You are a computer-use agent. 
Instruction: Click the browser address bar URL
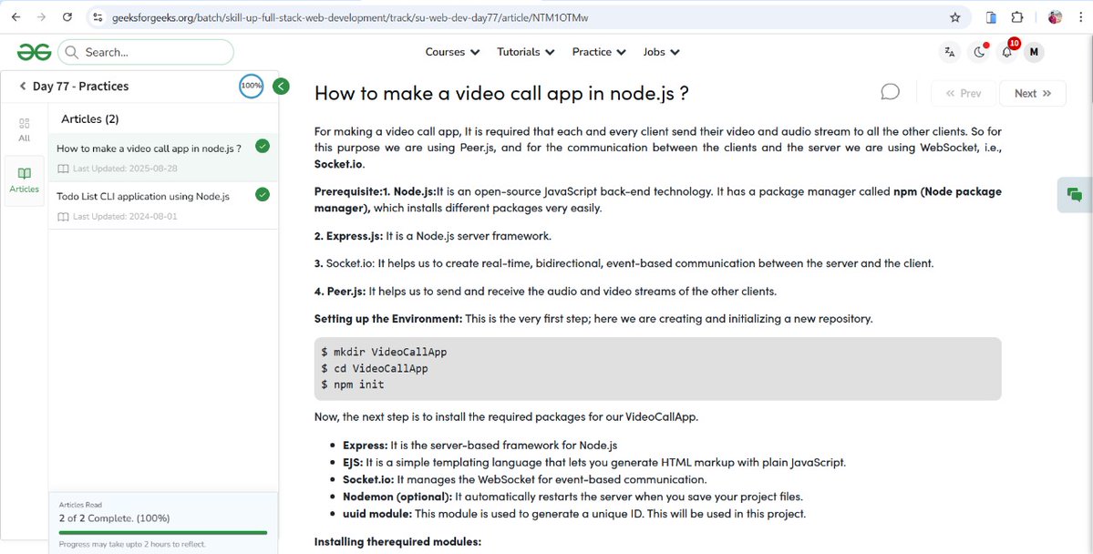coord(350,17)
